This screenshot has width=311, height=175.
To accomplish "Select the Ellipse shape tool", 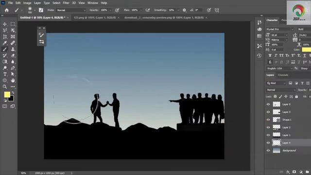I will (5, 80).
